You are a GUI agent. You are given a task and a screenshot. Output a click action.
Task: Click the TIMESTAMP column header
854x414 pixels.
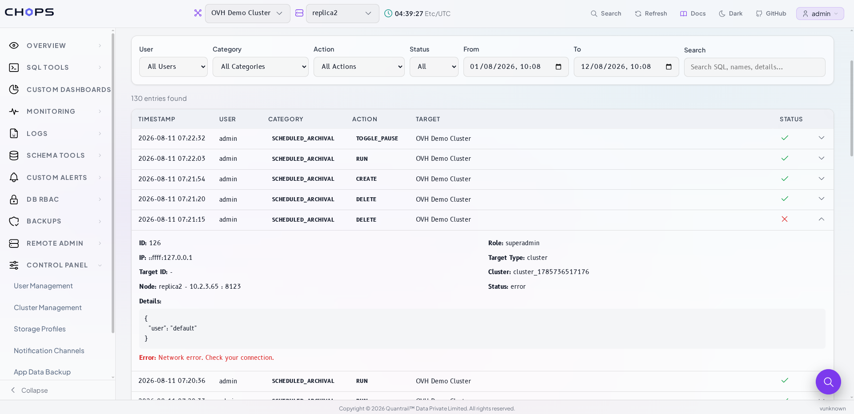(157, 119)
